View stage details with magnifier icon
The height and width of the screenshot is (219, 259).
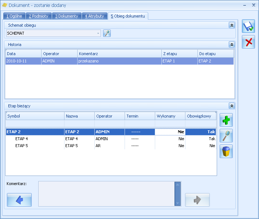point(226,136)
